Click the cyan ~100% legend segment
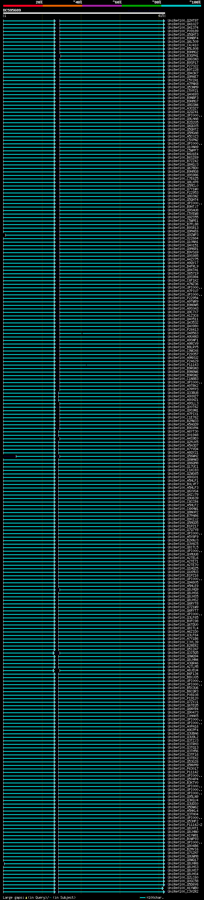Image resolution: width=204 pixels, height=900 pixels. click(181, 6)
